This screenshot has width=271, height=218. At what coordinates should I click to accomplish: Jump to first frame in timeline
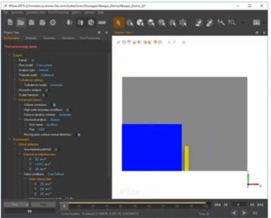point(217,205)
